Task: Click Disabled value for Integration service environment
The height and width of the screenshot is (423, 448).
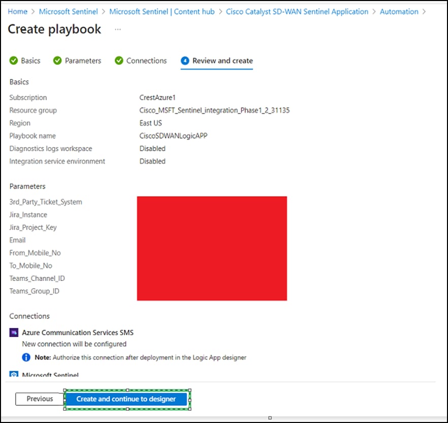Action: [x=152, y=161]
